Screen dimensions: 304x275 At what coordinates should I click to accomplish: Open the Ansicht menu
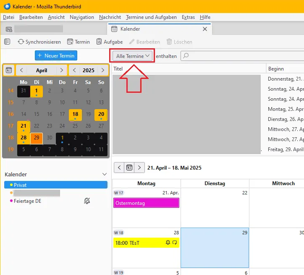click(56, 17)
